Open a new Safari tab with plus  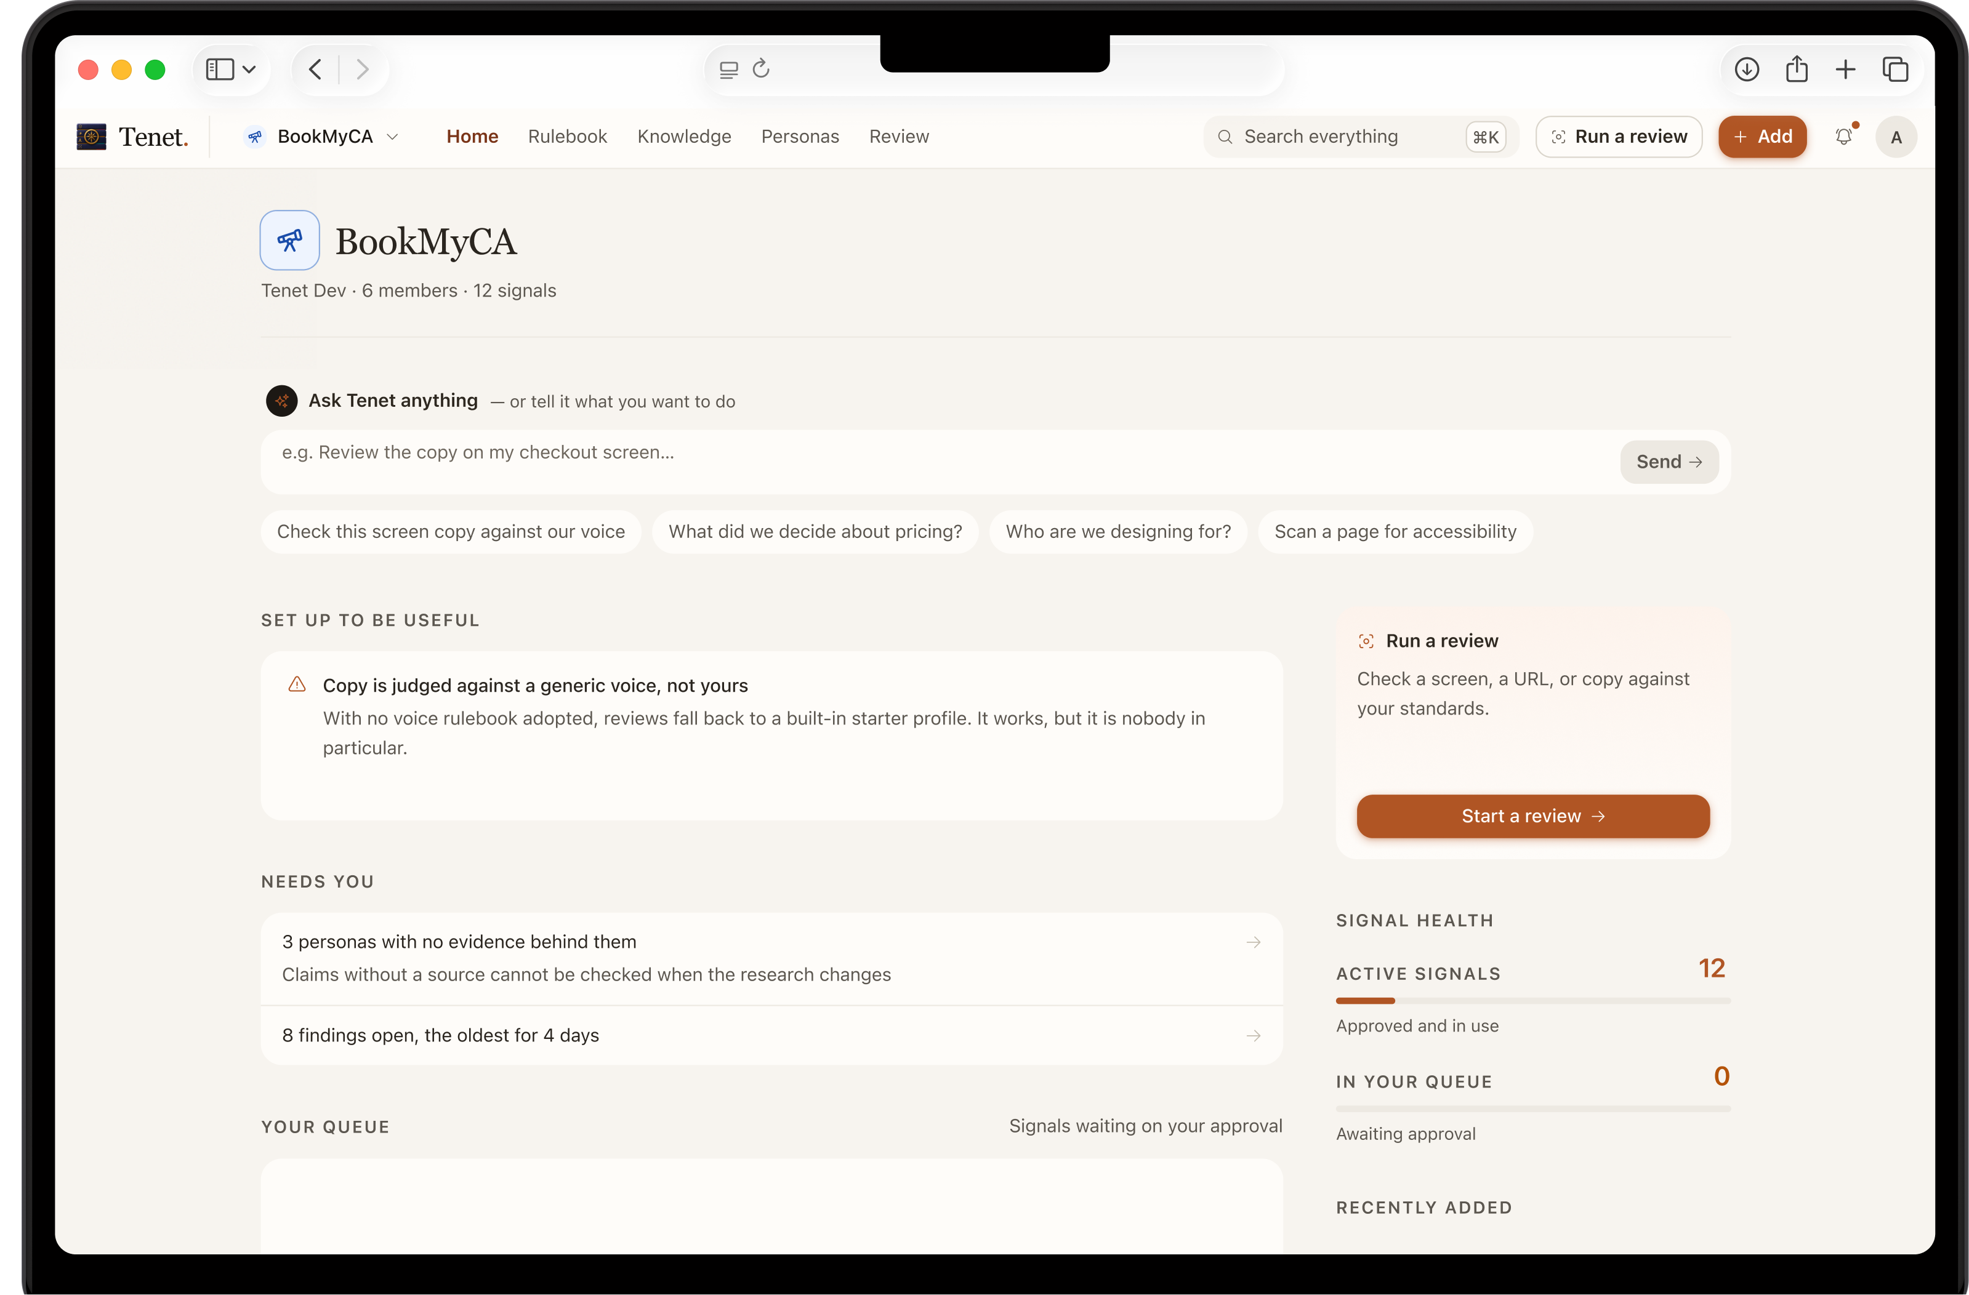coord(1846,70)
